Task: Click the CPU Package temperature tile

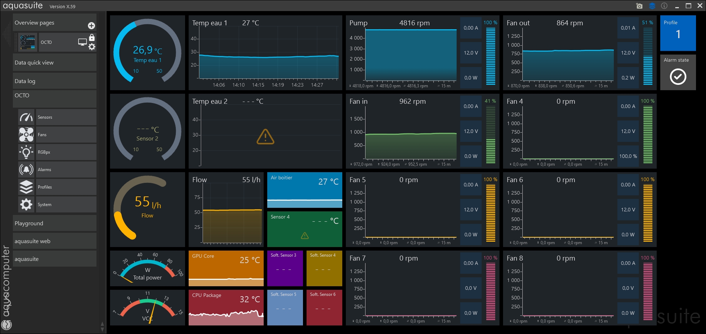Action: point(226,308)
